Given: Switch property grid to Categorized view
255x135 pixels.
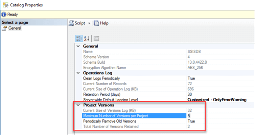Looking at the screenshot, I should coord(79,38).
